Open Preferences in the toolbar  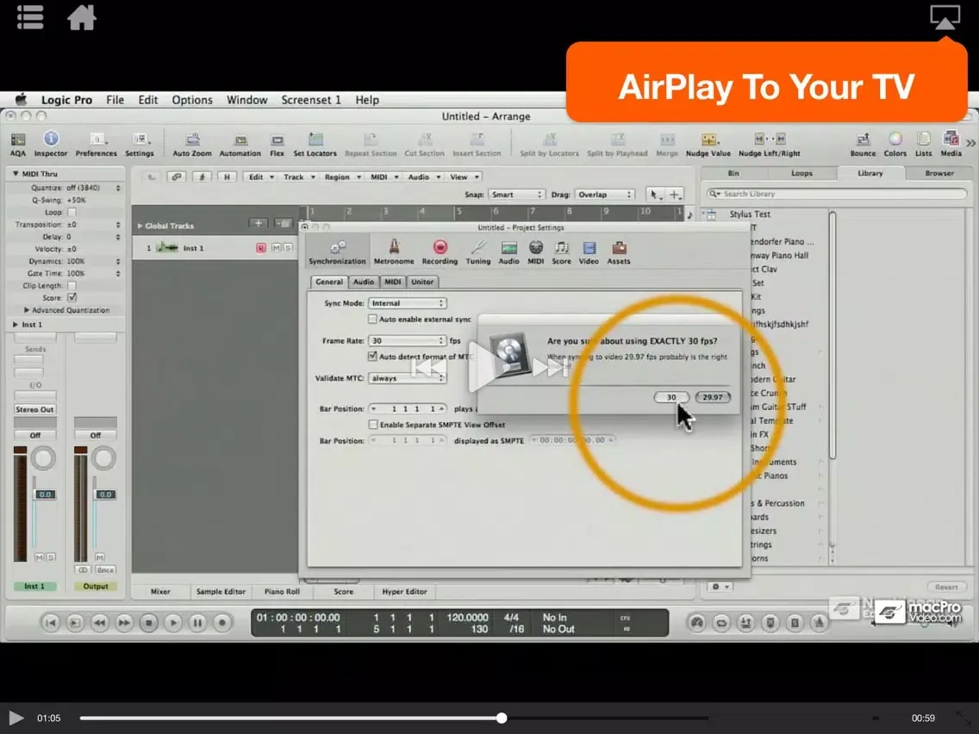[97, 144]
